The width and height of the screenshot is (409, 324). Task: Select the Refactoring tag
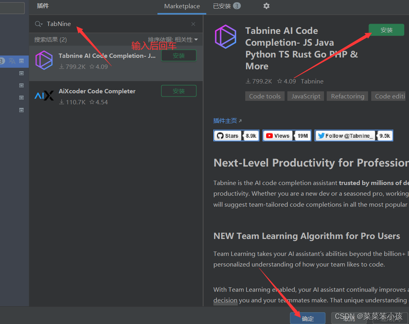point(348,96)
